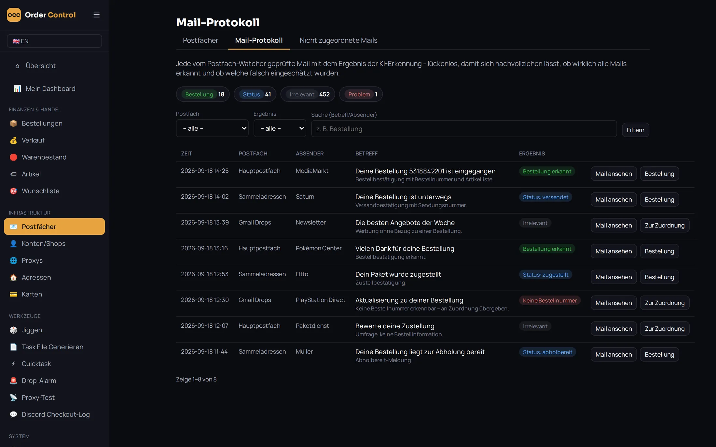The image size is (716, 447).
Task: Open the EN language selector
Action: [54, 41]
